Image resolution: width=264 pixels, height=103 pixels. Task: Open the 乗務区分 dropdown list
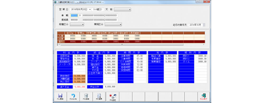pyautogui.click(x=113, y=24)
